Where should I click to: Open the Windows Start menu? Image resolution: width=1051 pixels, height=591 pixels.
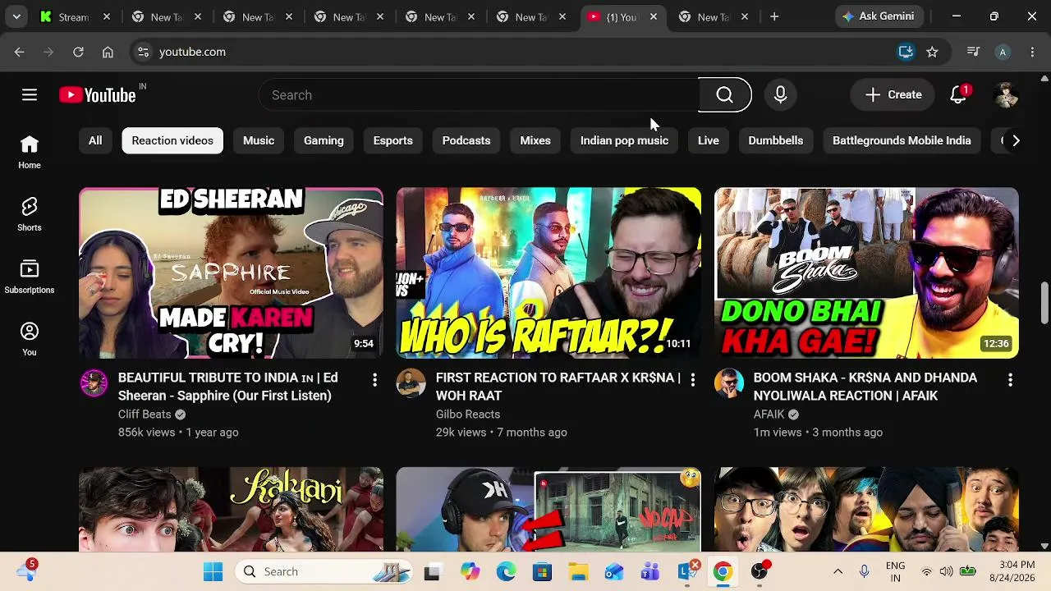[x=213, y=571]
